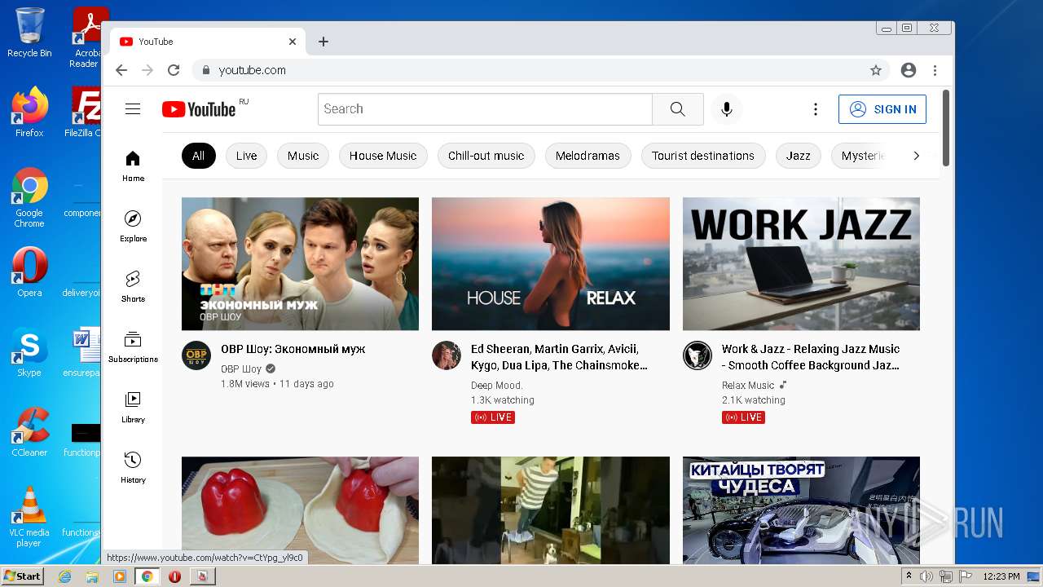Open the Relax Music channel avatar
Image resolution: width=1043 pixels, height=587 pixels.
pos(698,355)
